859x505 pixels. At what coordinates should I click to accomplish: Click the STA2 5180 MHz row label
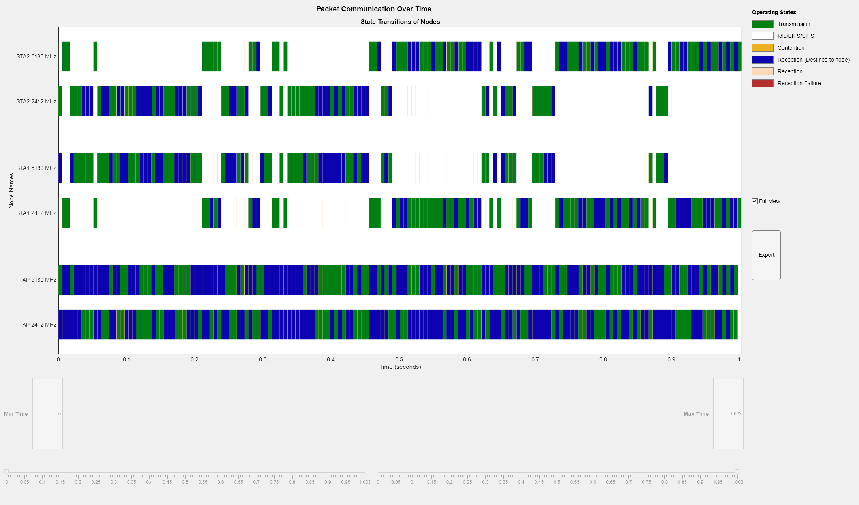pyautogui.click(x=36, y=56)
